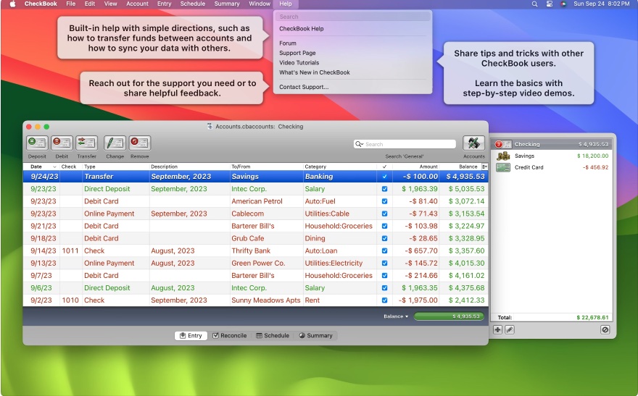
Task: Click the $ 22,678.61 total value
Action: click(592, 318)
